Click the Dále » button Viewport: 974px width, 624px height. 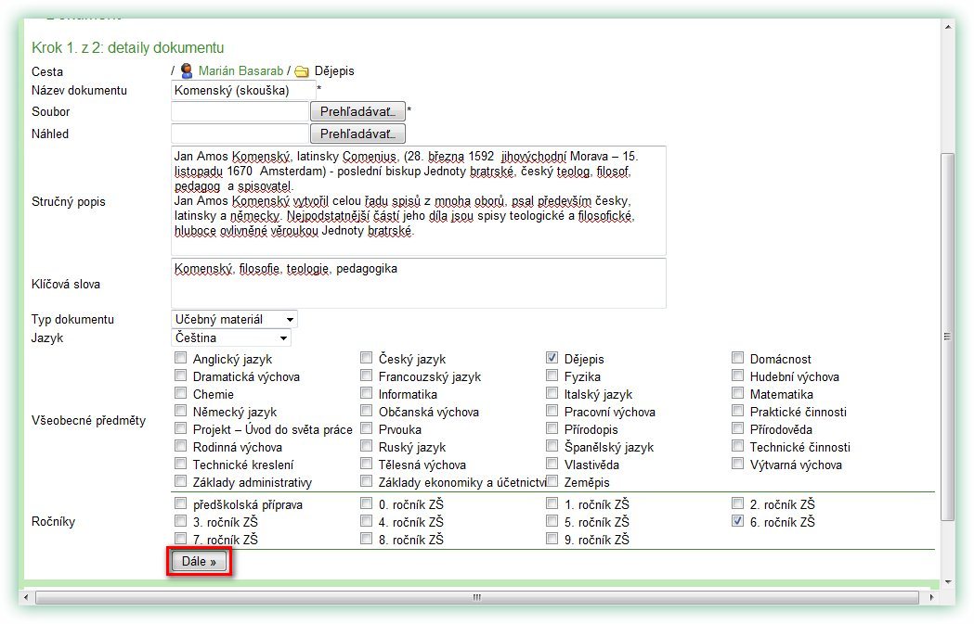199,561
